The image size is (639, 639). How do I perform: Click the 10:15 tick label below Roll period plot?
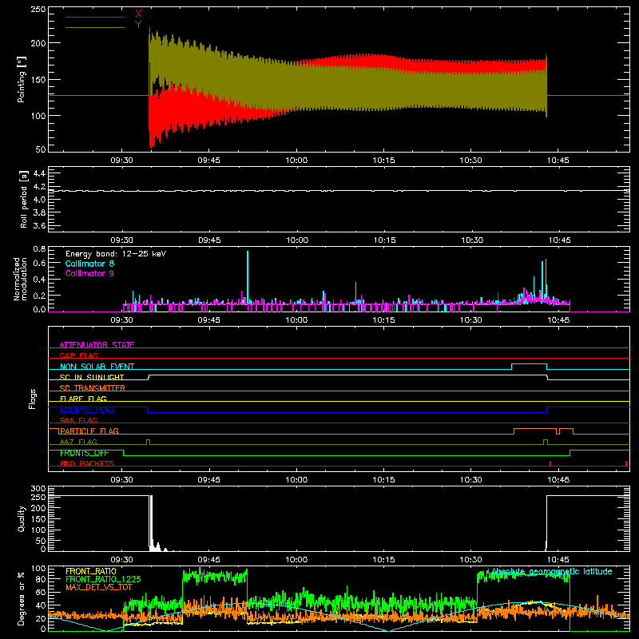[x=384, y=240]
